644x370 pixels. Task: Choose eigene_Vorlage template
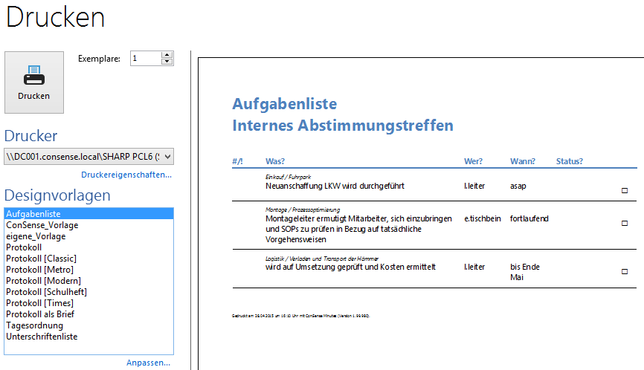tap(36, 236)
